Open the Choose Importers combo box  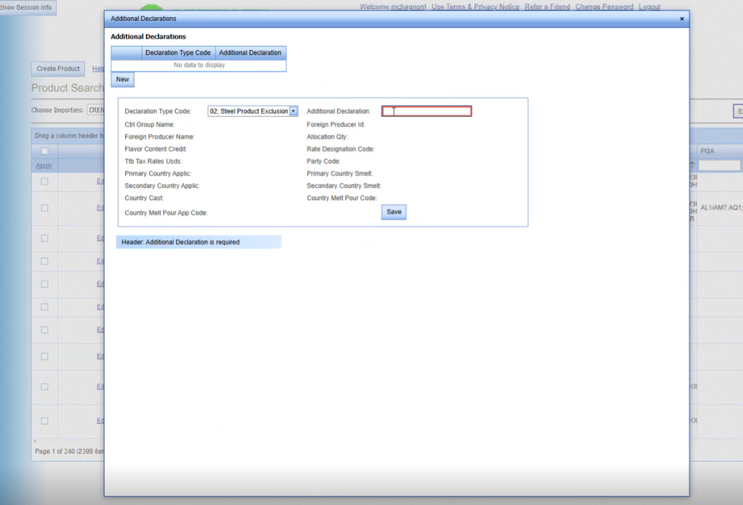95,110
